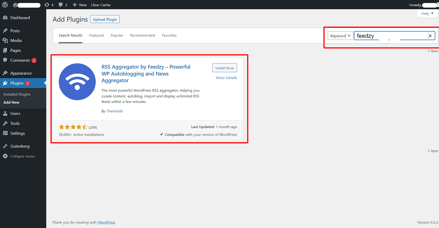Select the Posts pushpin icon
This screenshot has width=439, height=228.
[x=6, y=31]
